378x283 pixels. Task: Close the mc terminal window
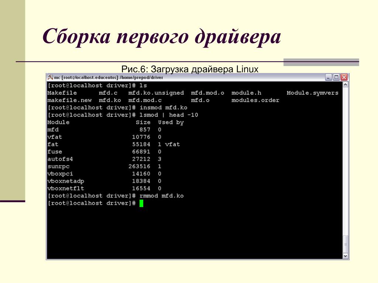344,77
